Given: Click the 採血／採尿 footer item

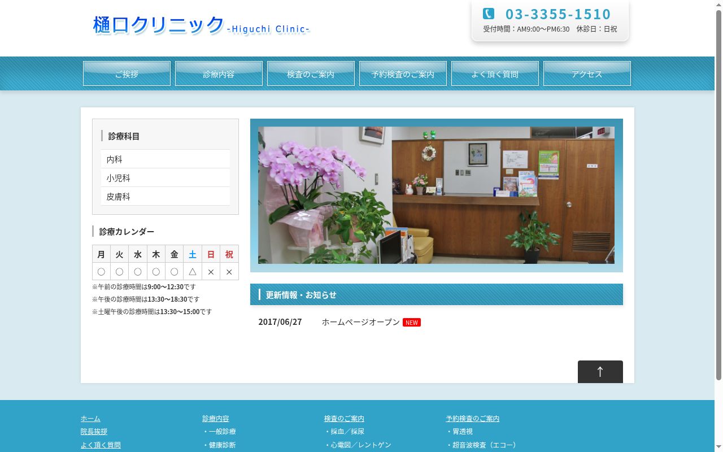Looking at the screenshot, I should click(345, 432).
